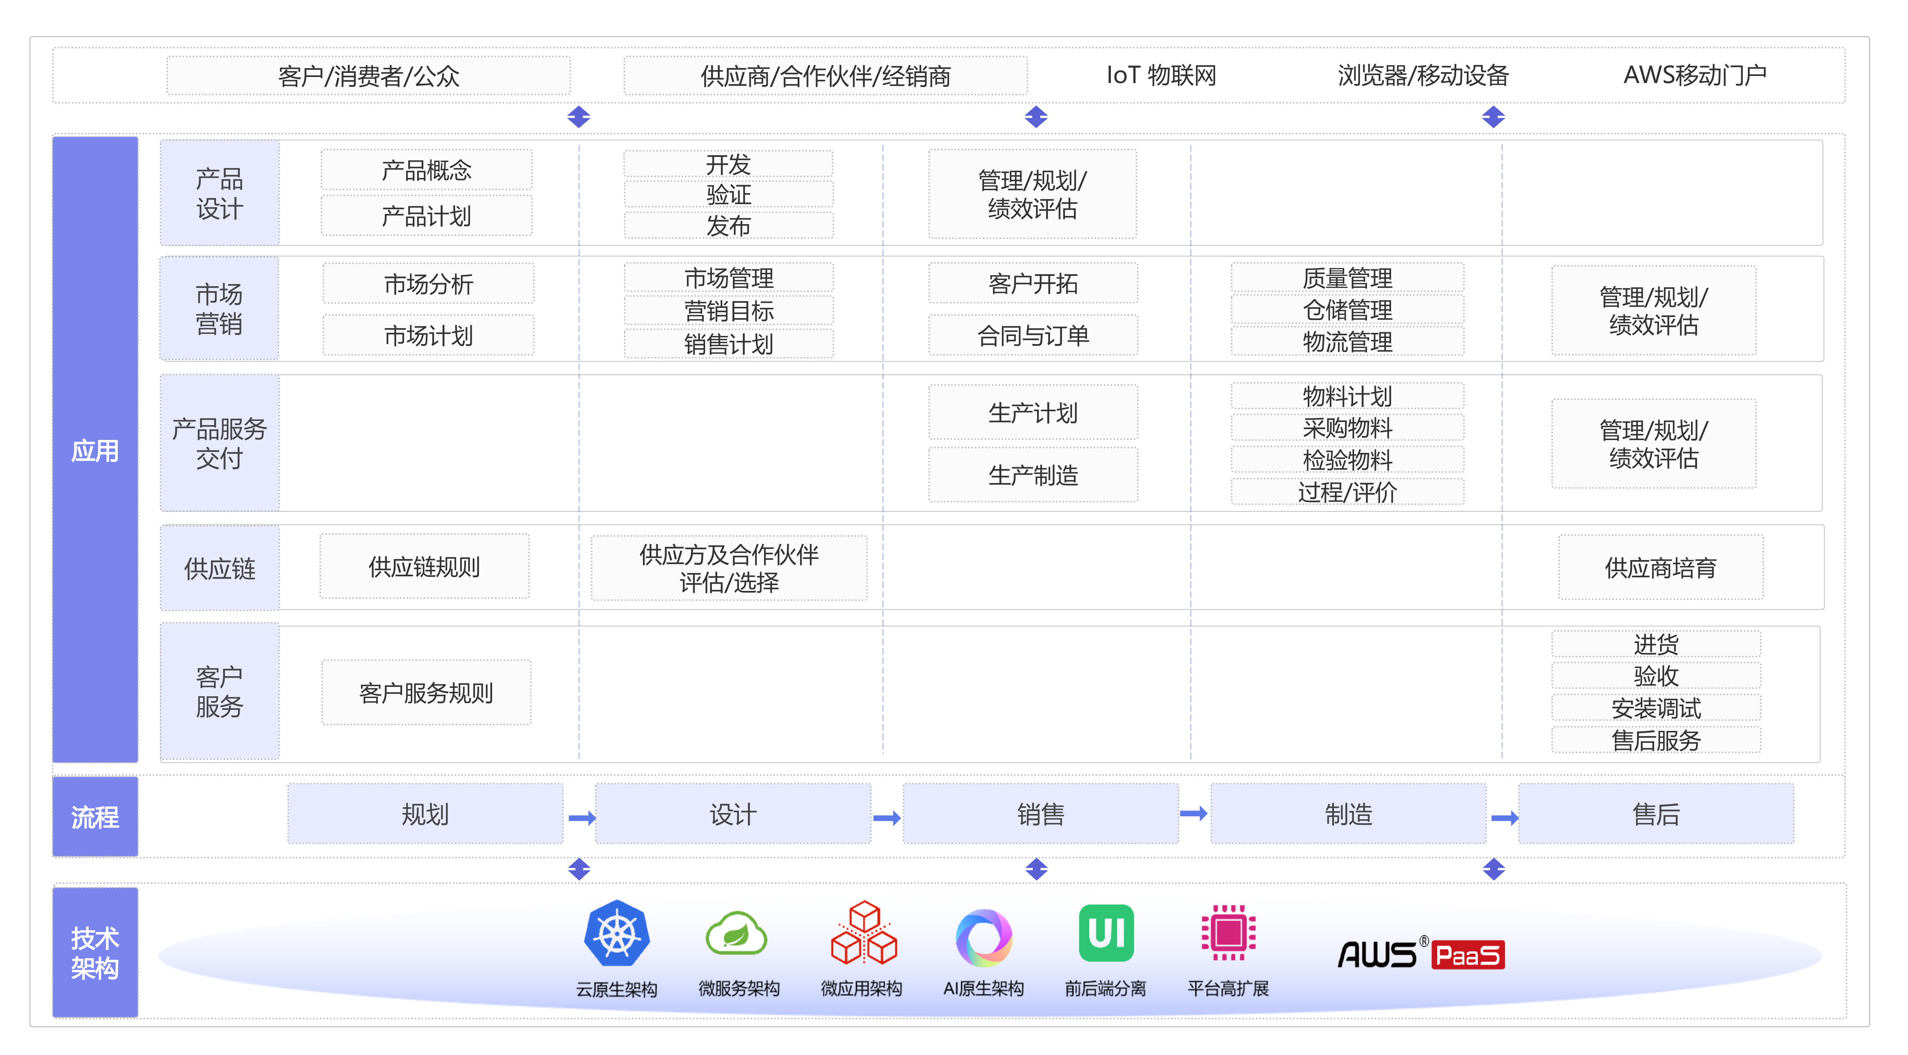1908x1055 pixels.
Task: Click the 供应链规则 box
Action: coord(424,566)
